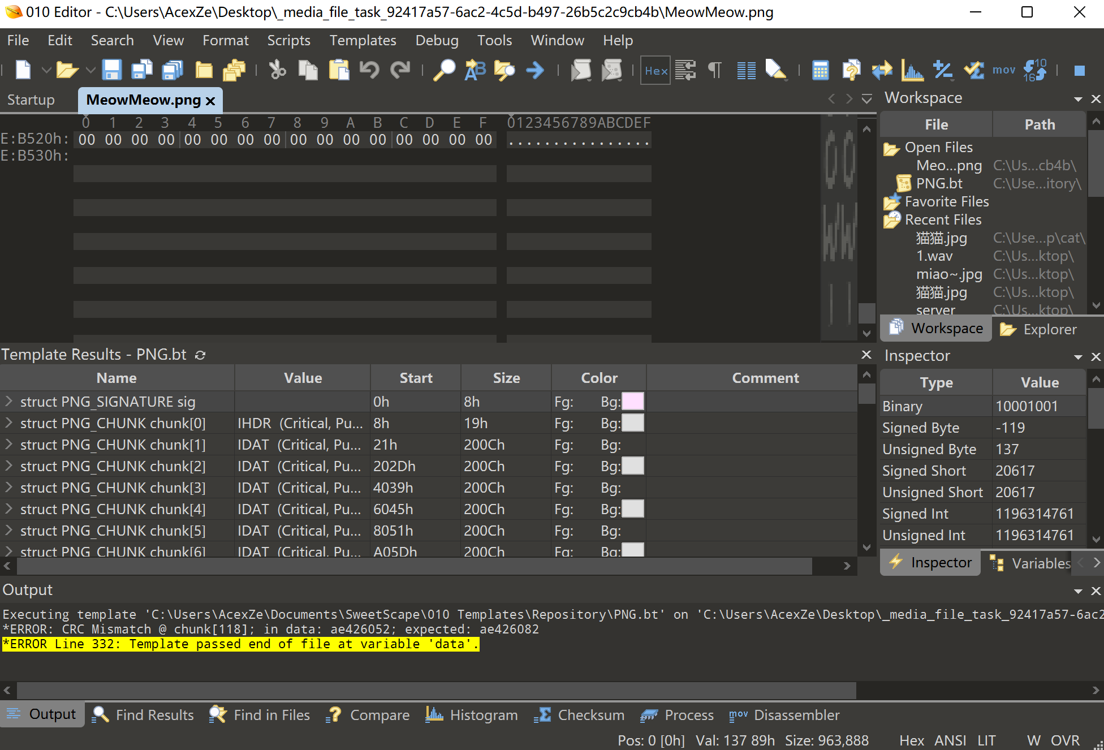Viewport: 1104px width, 750px height.
Task: Click the Hex Operations plus-minus icon
Action: click(943, 70)
